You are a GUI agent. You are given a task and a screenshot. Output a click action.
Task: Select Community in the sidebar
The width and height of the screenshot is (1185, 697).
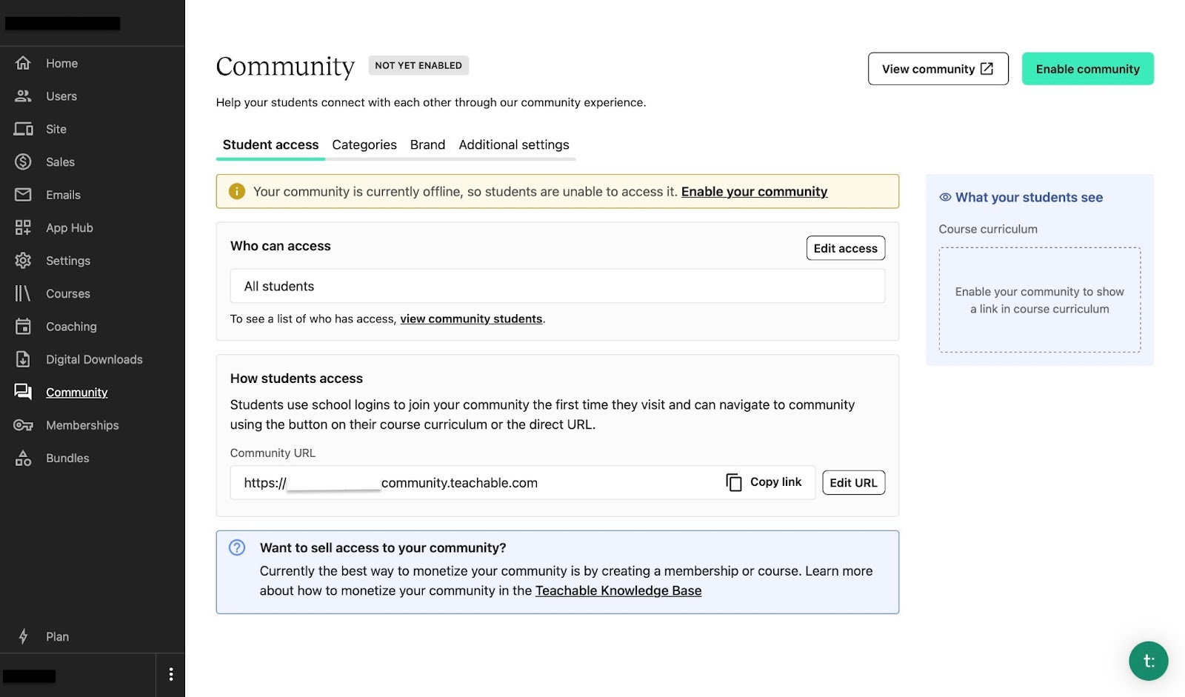[x=77, y=392]
